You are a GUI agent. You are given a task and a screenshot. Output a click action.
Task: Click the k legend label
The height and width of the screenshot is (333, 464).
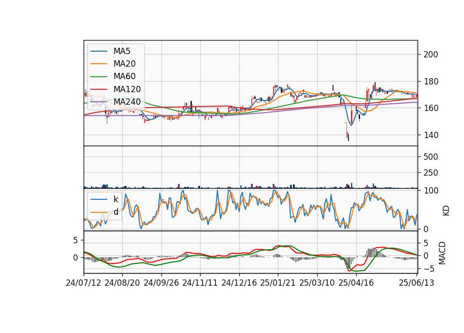(116, 199)
